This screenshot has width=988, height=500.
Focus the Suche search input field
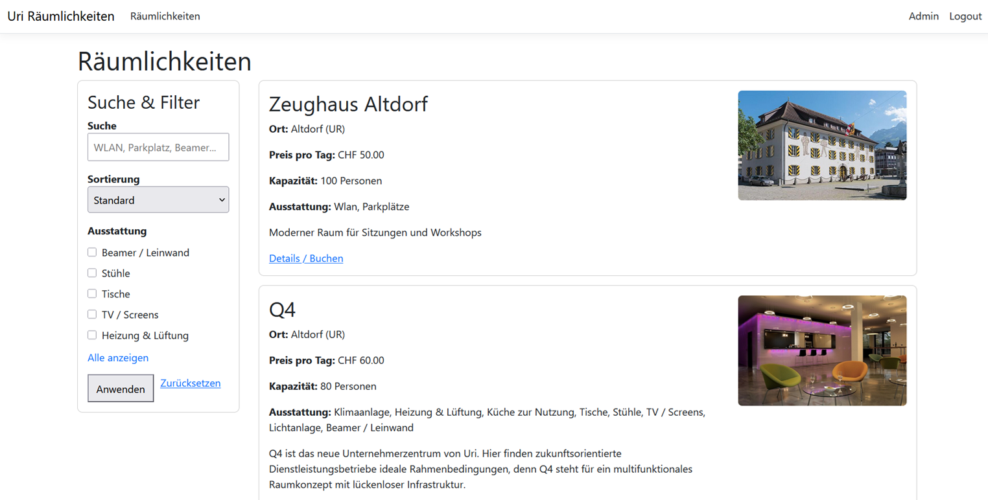coord(158,147)
